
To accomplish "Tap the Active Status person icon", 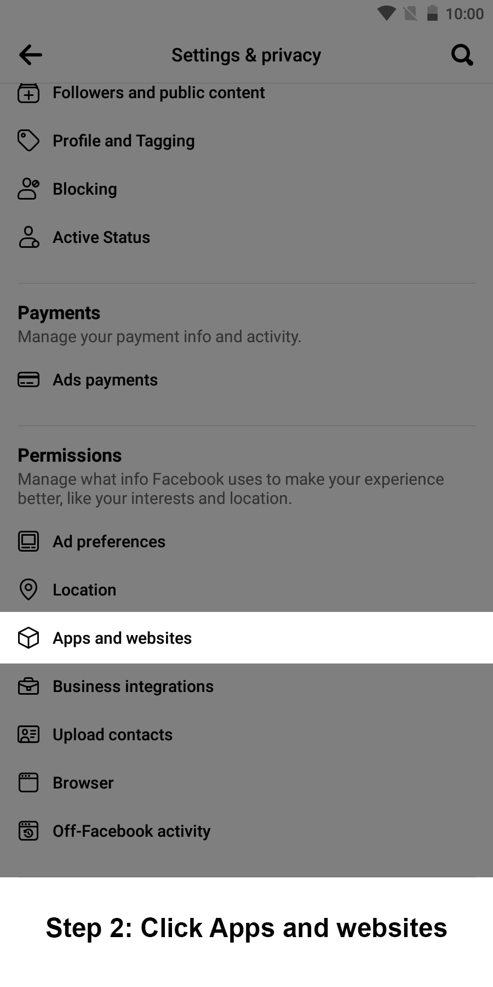I will [x=28, y=237].
